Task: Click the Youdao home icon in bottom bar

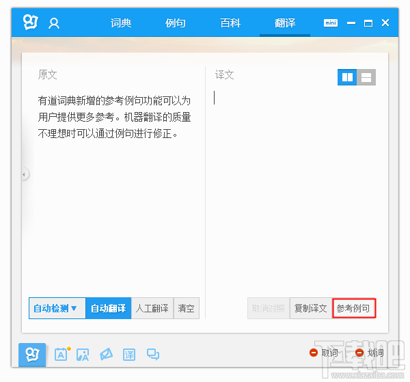Action: click(32, 355)
